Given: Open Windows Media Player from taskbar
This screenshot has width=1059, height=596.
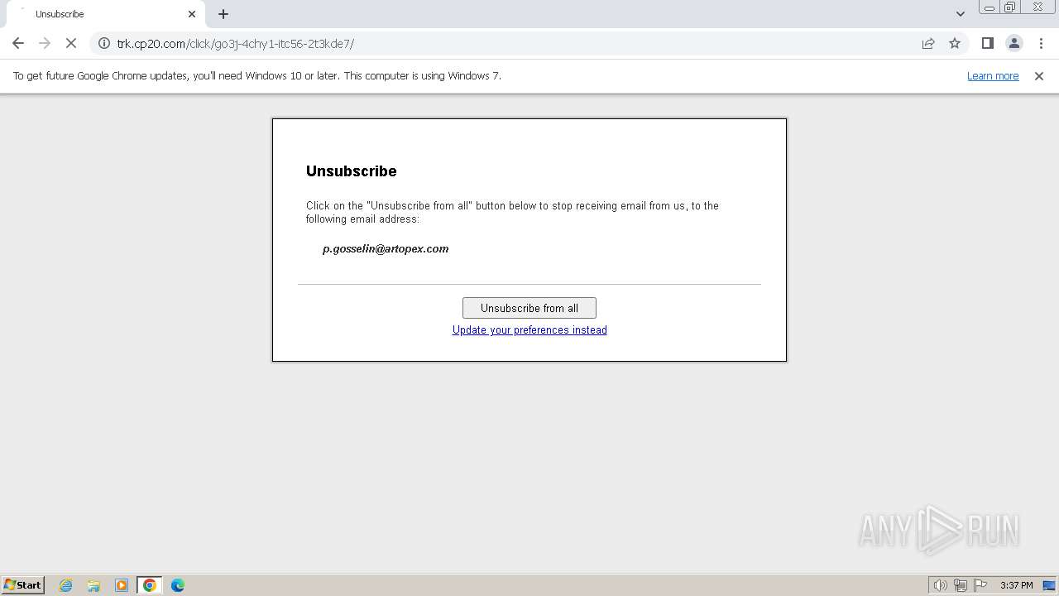Looking at the screenshot, I should [122, 585].
